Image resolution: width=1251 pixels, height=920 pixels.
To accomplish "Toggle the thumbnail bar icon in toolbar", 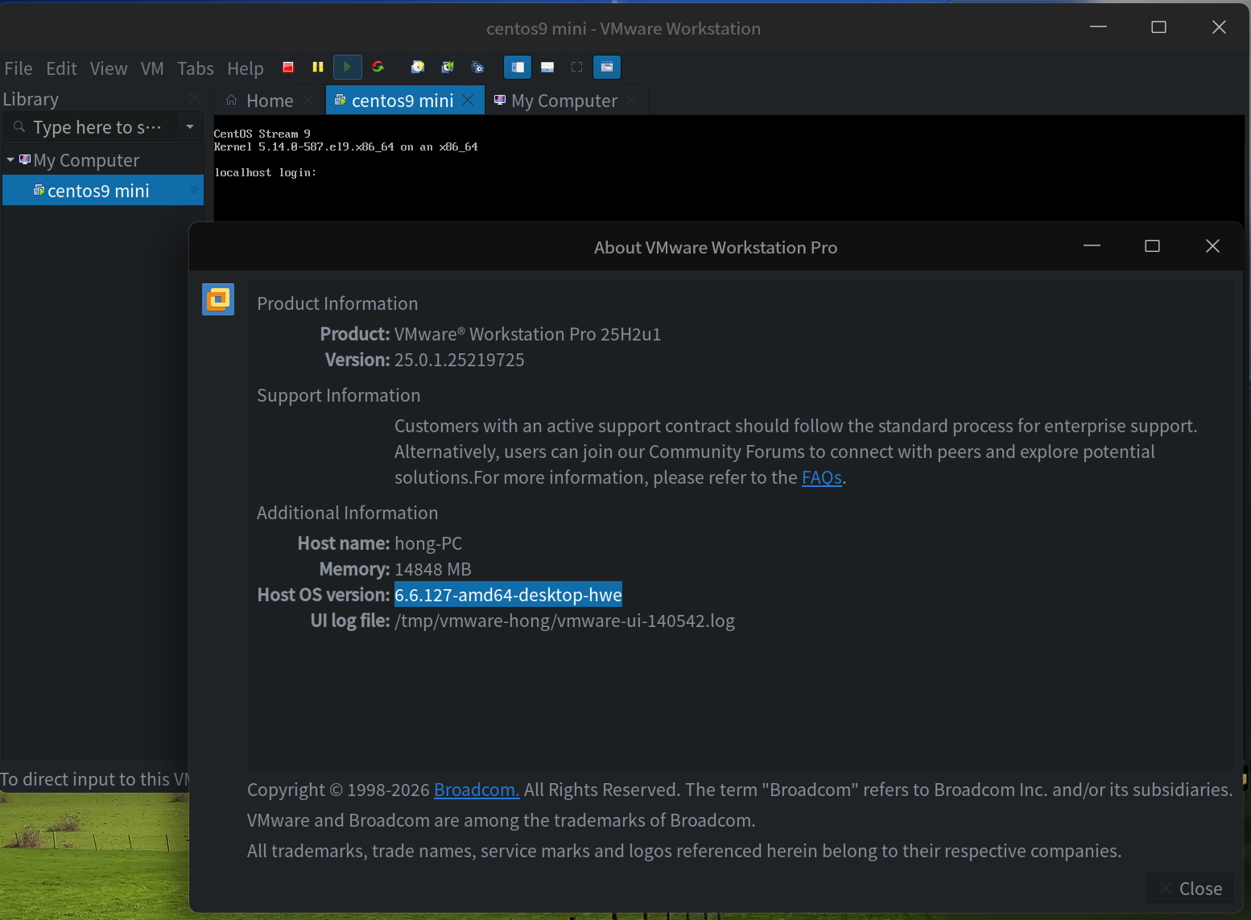I will (x=547, y=67).
